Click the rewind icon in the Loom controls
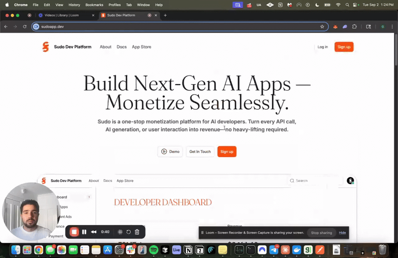Viewport: 398px width, 258px height. [x=94, y=232]
